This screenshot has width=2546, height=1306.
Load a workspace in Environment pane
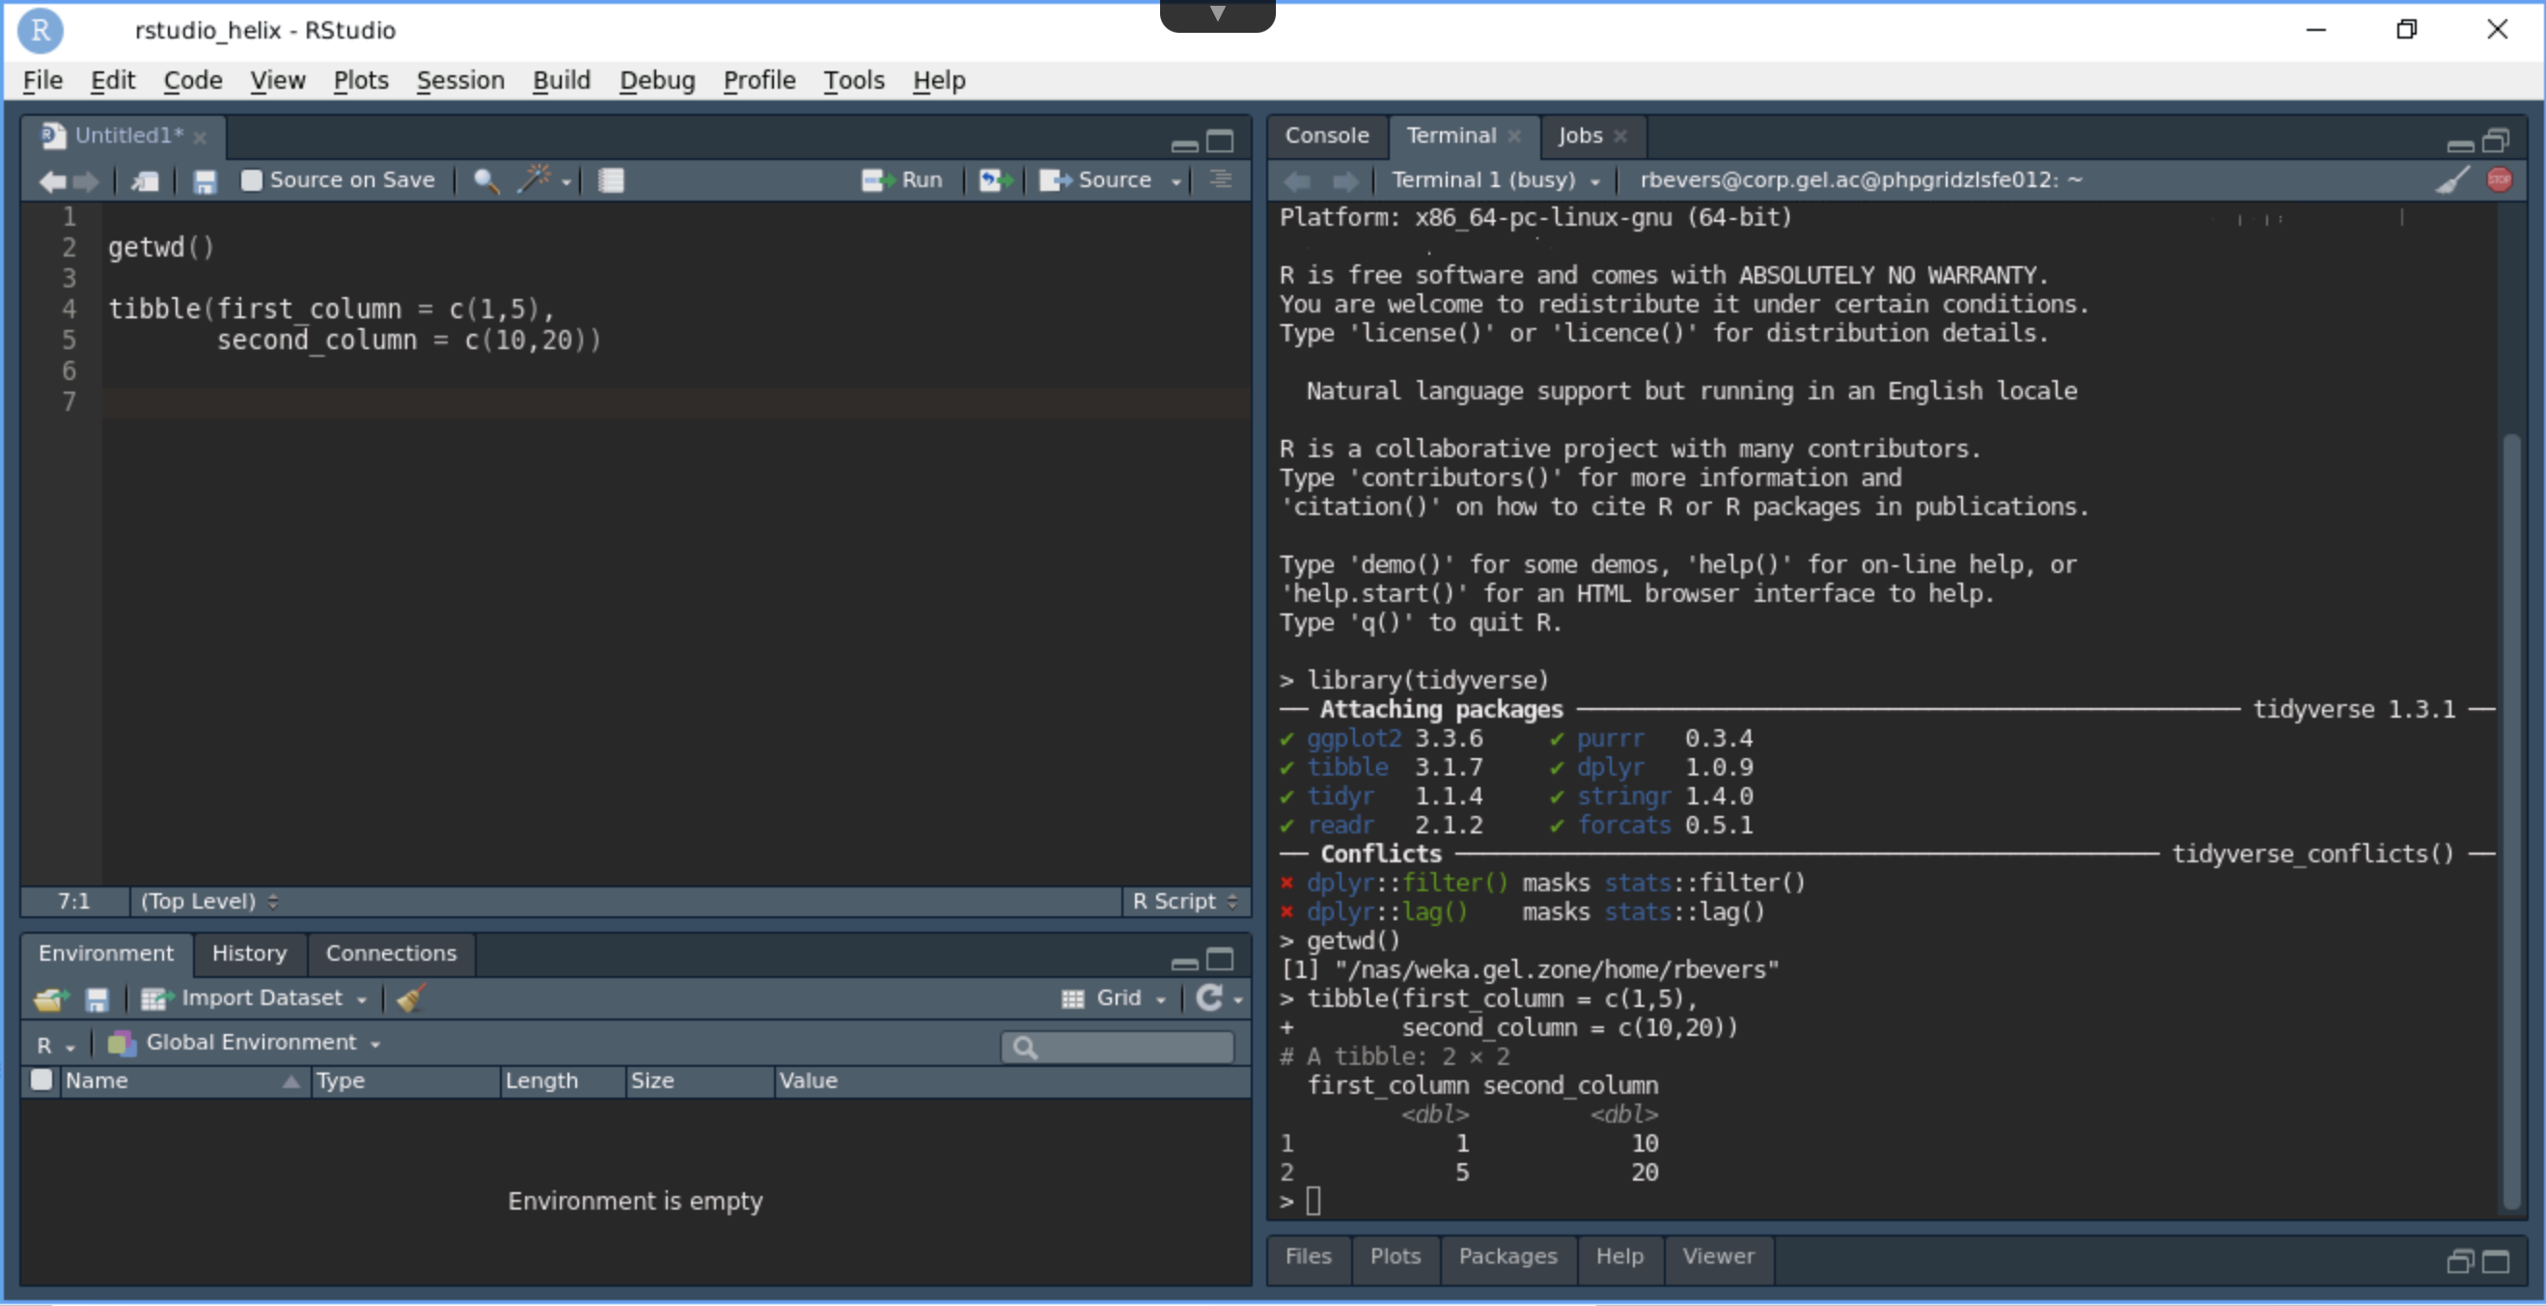[51, 998]
